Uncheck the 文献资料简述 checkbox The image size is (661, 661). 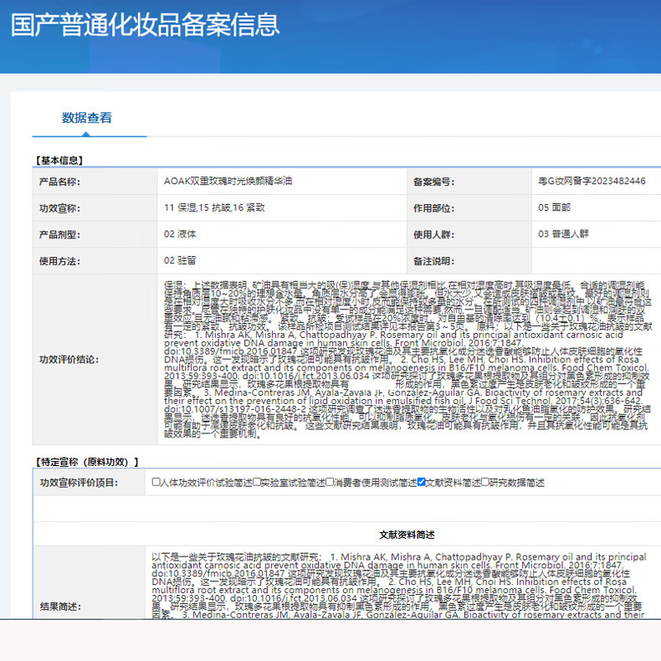(422, 482)
